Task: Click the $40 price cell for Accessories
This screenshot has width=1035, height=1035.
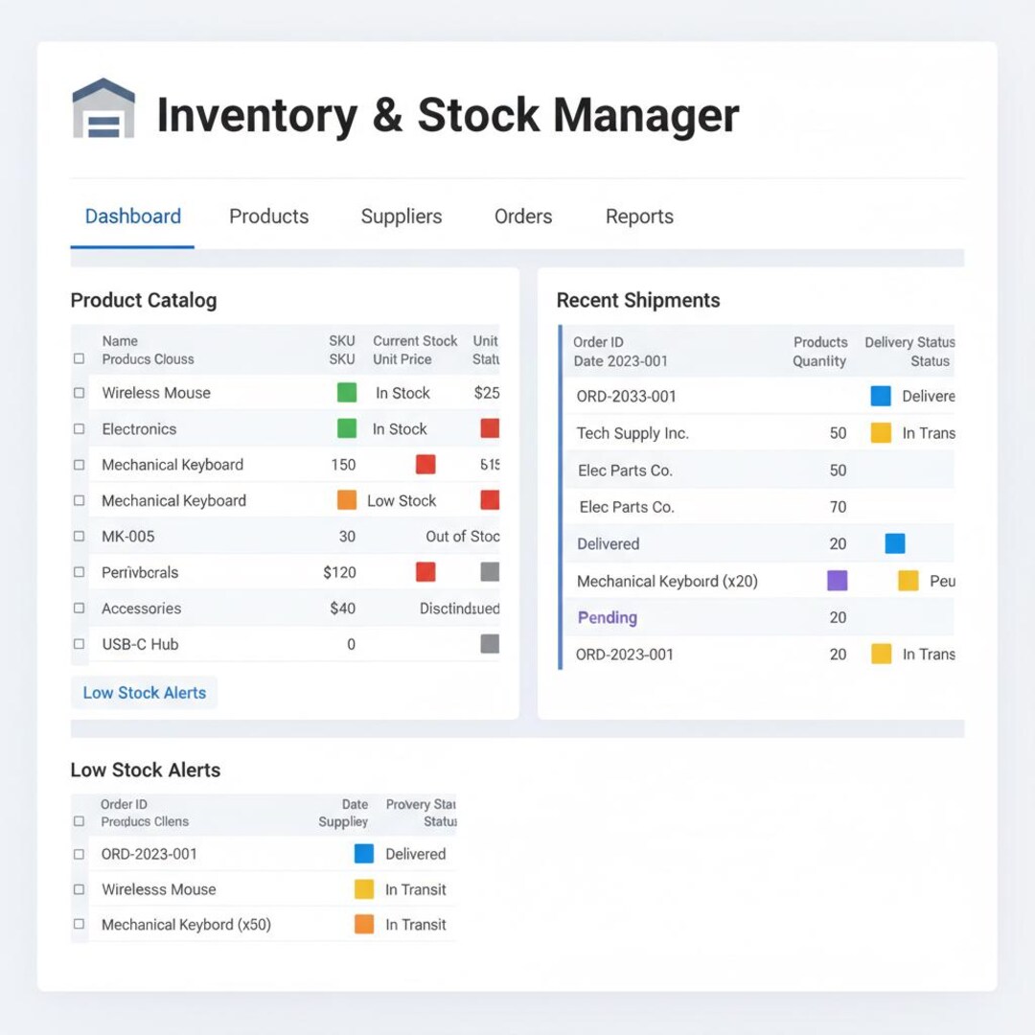Action: [342, 608]
